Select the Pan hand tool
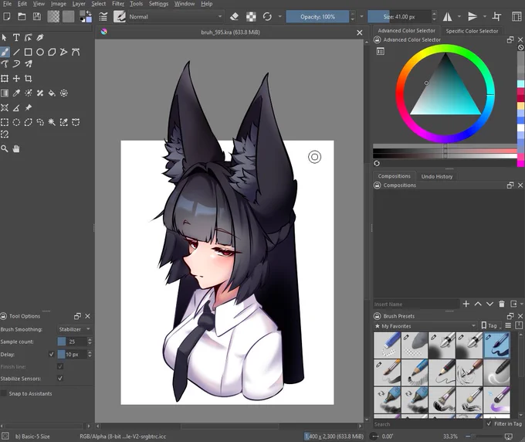This screenshot has height=442, width=525. [x=16, y=149]
